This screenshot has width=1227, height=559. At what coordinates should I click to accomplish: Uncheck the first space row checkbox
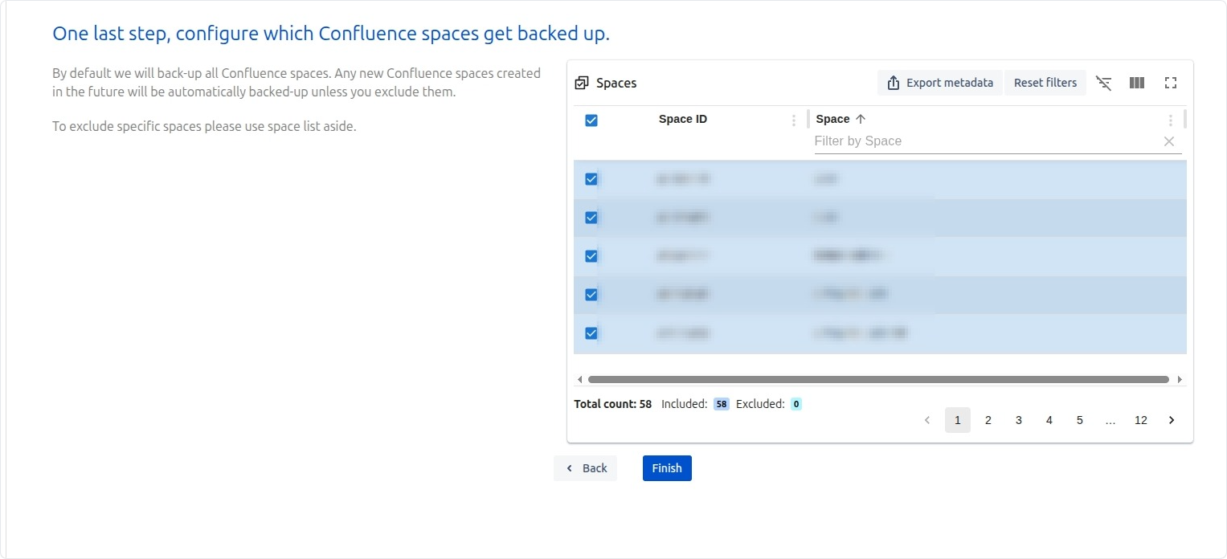(591, 179)
